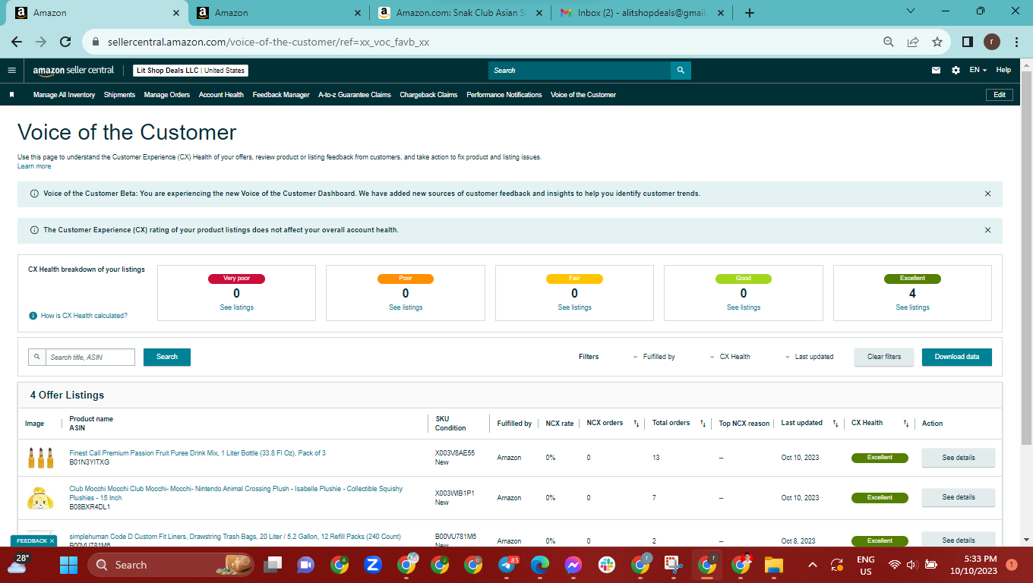Open the mail messages icon

pyautogui.click(x=936, y=71)
